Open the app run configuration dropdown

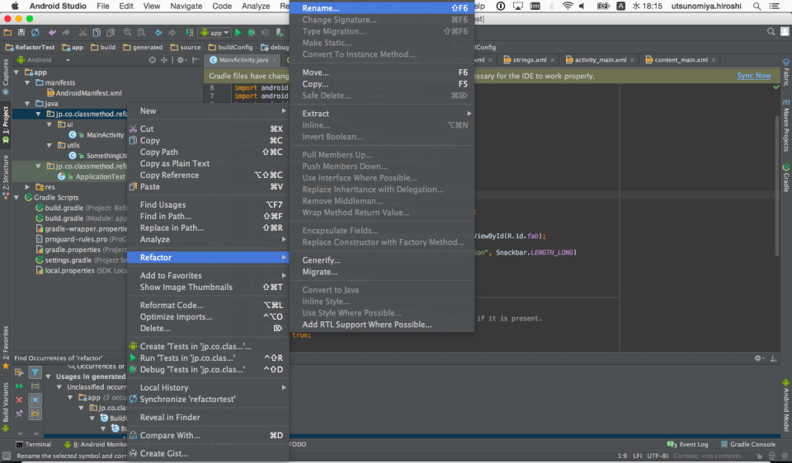[215, 32]
